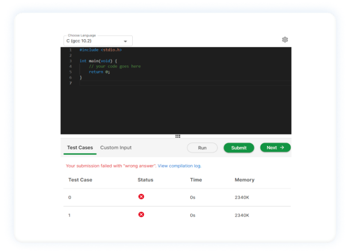Image resolution: width=350 pixels, height=252 pixels.
Task: Open the editor settings gear icon
Action: [x=285, y=40]
